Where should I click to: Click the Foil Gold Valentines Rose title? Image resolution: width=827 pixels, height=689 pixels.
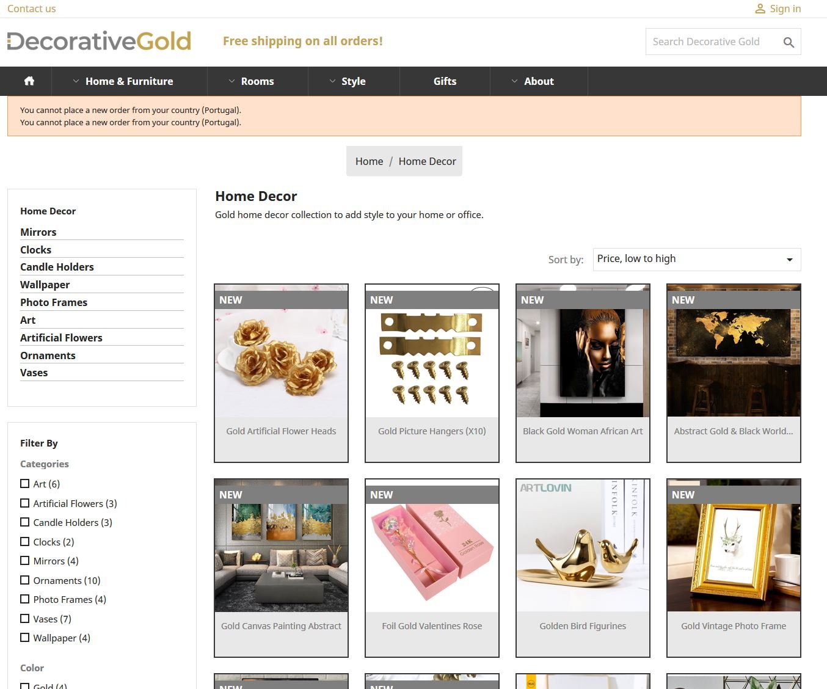coord(432,626)
